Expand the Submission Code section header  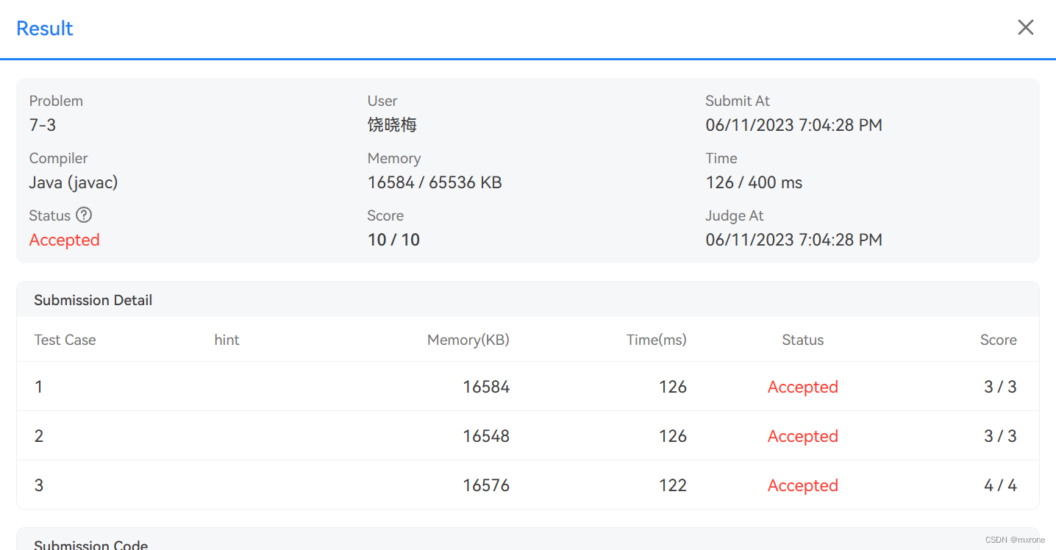pyautogui.click(x=90, y=544)
